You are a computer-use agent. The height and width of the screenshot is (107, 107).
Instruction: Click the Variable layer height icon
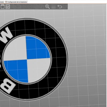pos(53,6)
